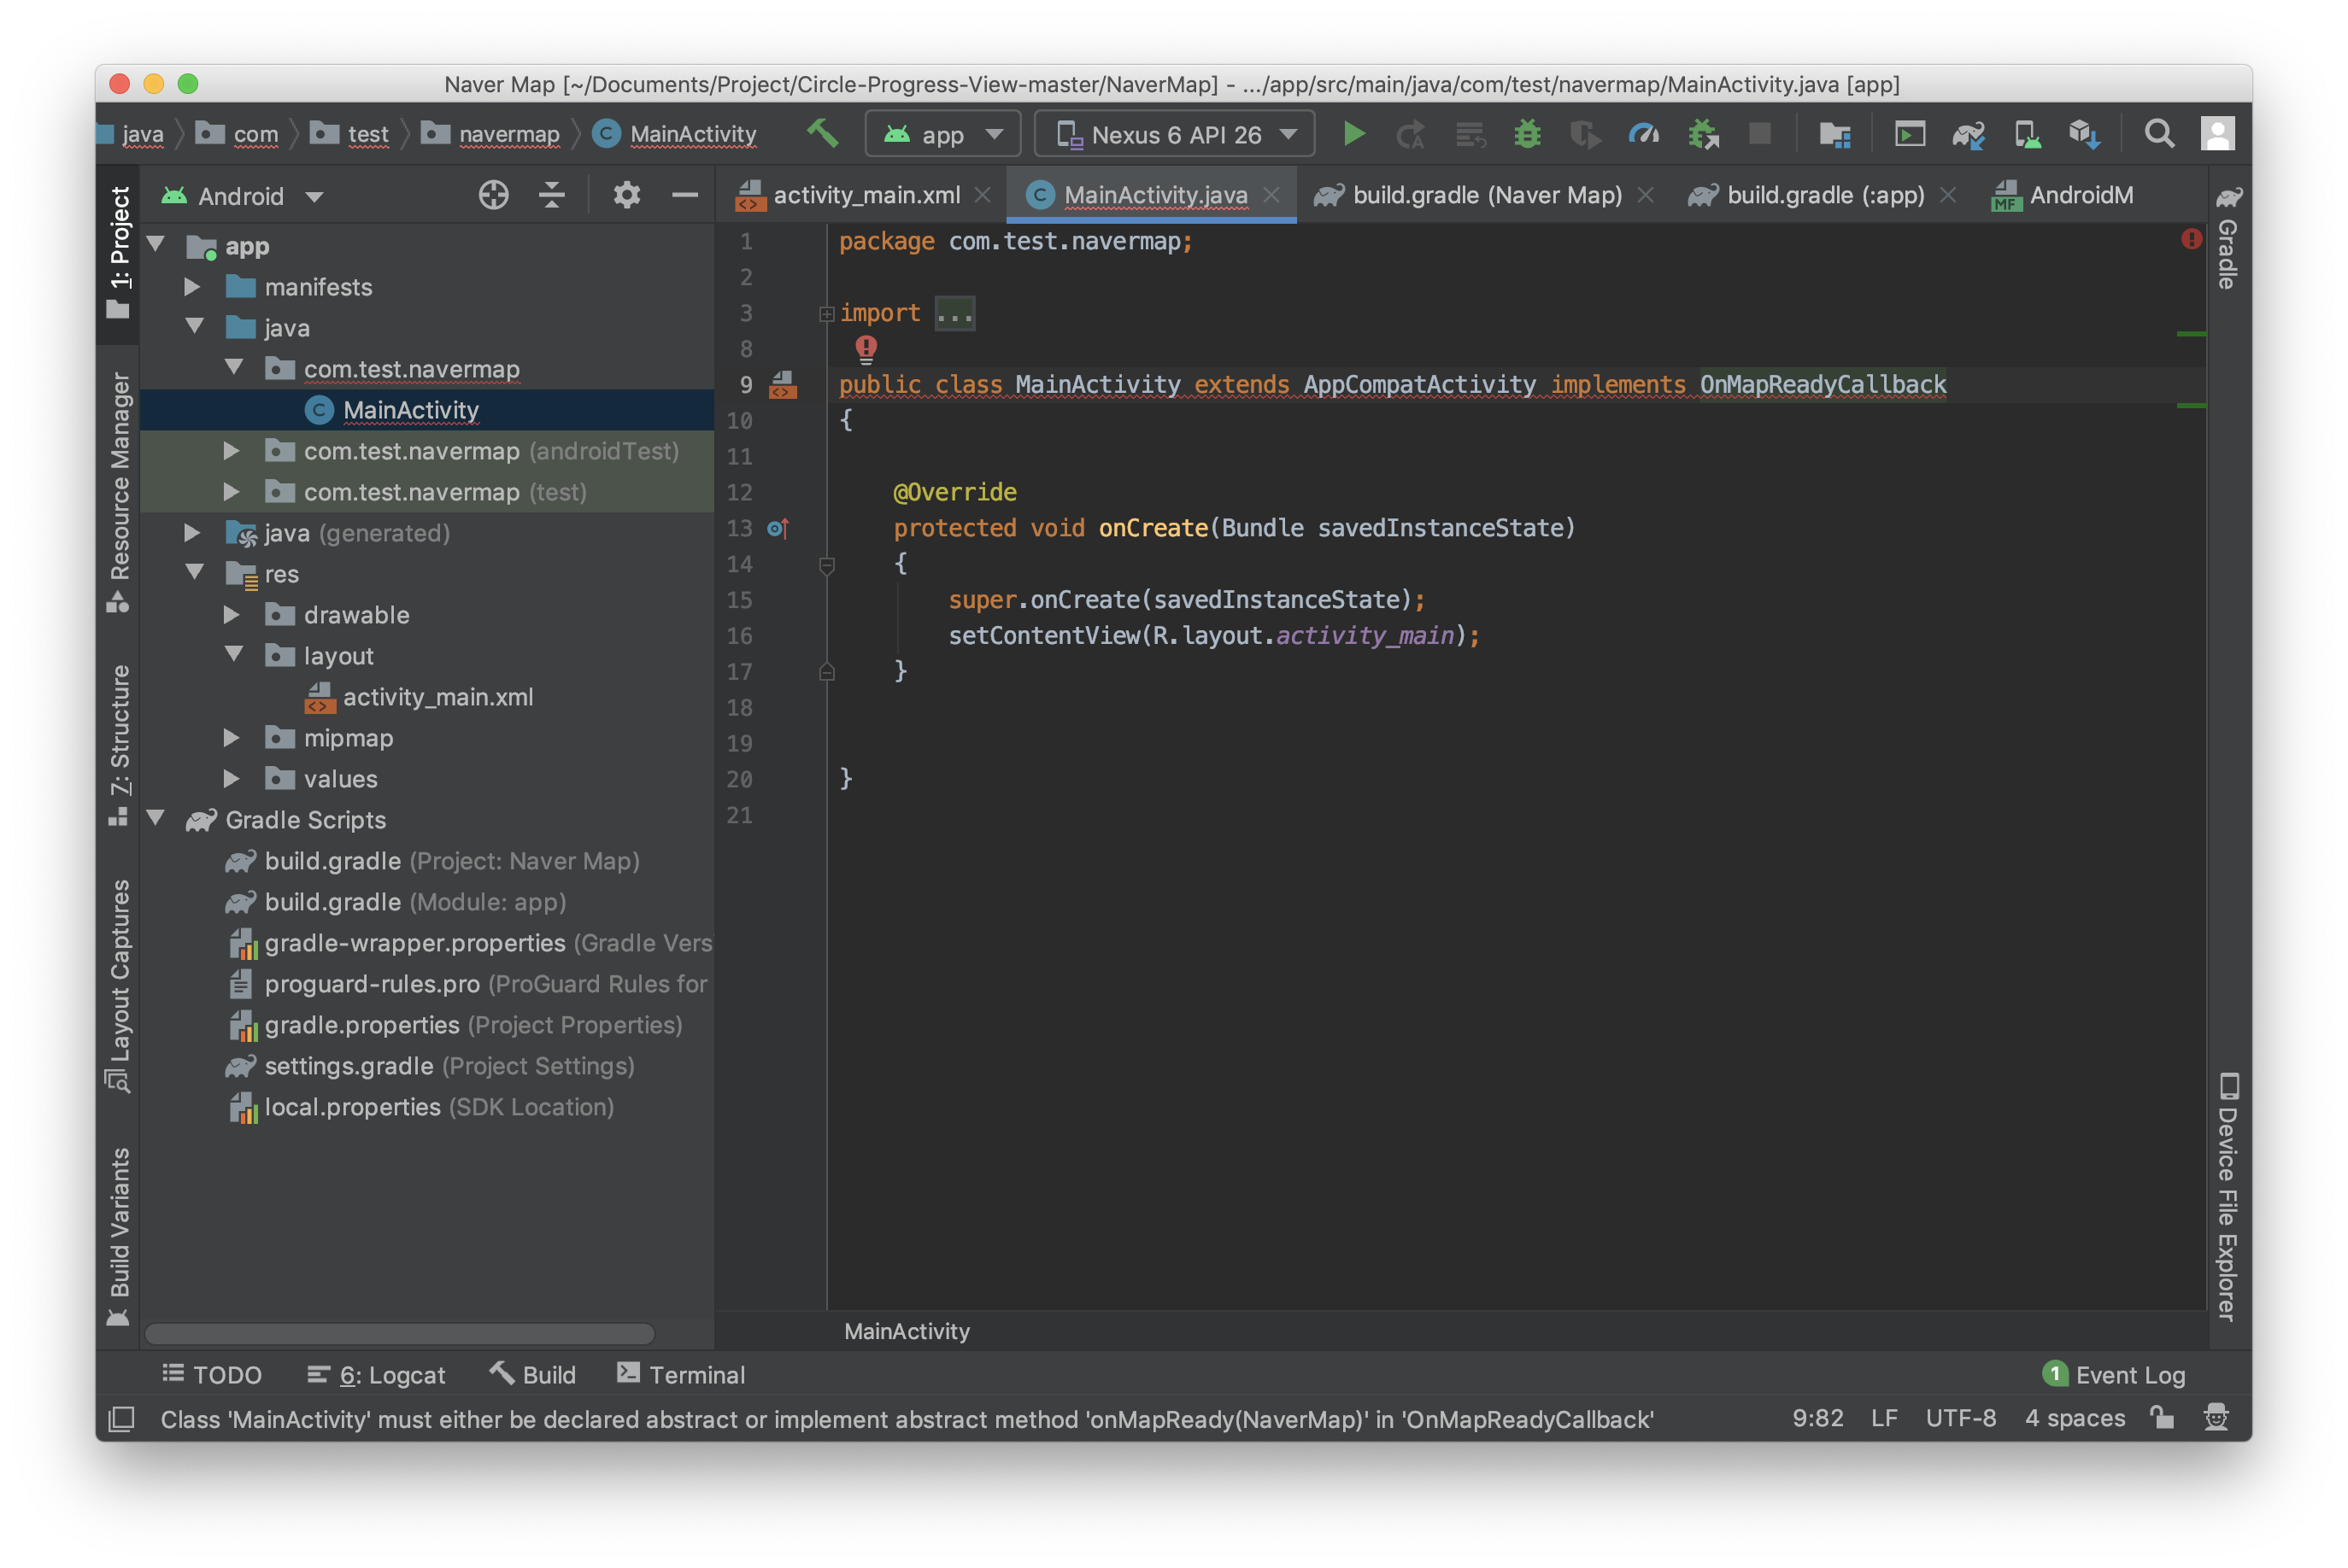
Task: Click the red error bulb in the gutter
Action: click(866, 348)
